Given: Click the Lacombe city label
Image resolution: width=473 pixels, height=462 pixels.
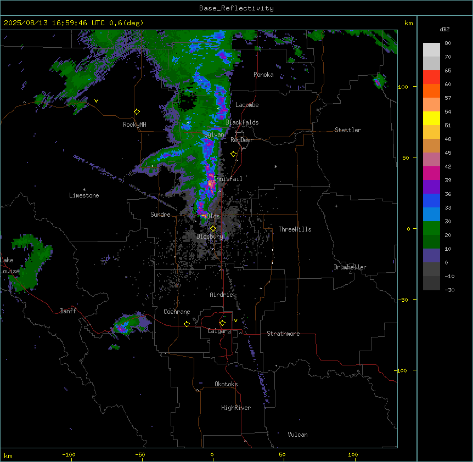Looking at the screenshot, I should tap(247, 105).
